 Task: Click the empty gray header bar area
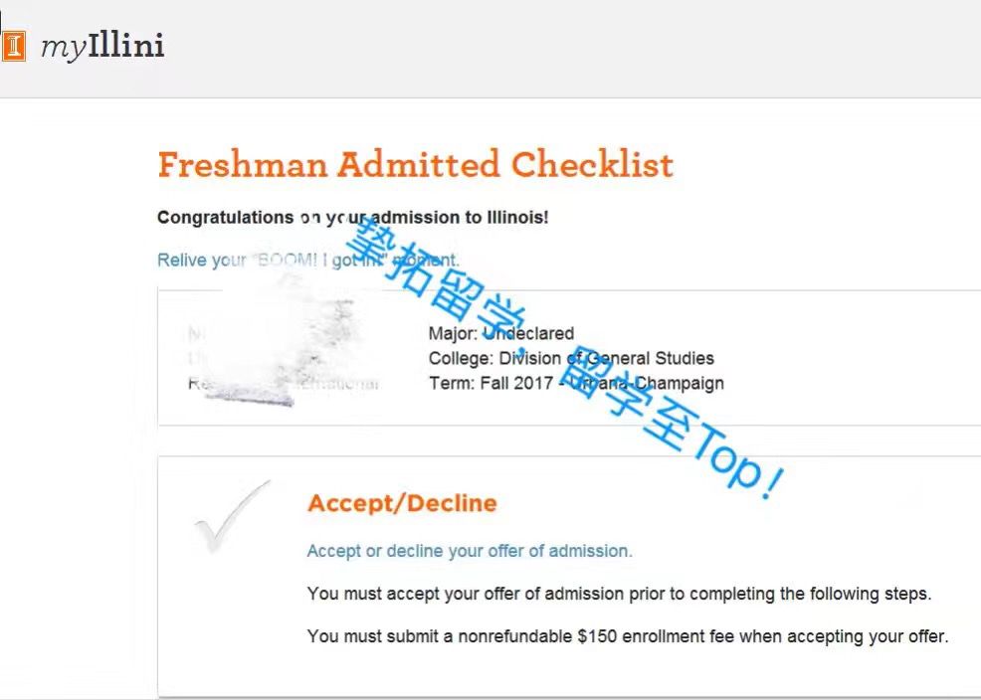click(597, 48)
